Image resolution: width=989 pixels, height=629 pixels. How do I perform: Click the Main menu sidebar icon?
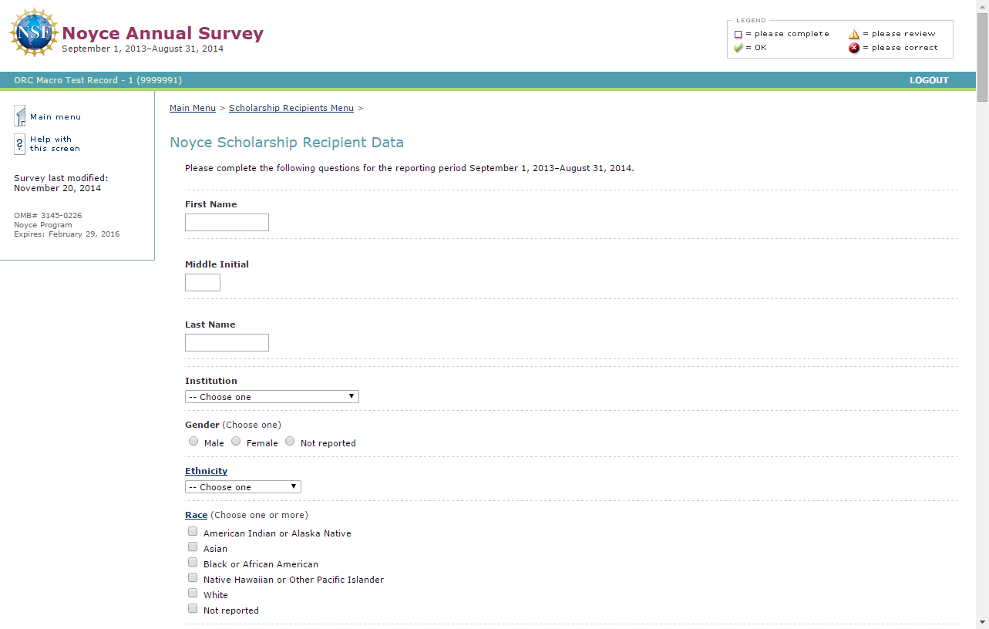pyautogui.click(x=20, y=116)
